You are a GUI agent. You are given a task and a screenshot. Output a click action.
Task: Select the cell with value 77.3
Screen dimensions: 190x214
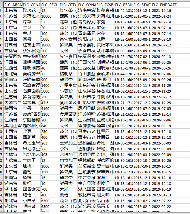pyautogui.click(x=50, y=149)
